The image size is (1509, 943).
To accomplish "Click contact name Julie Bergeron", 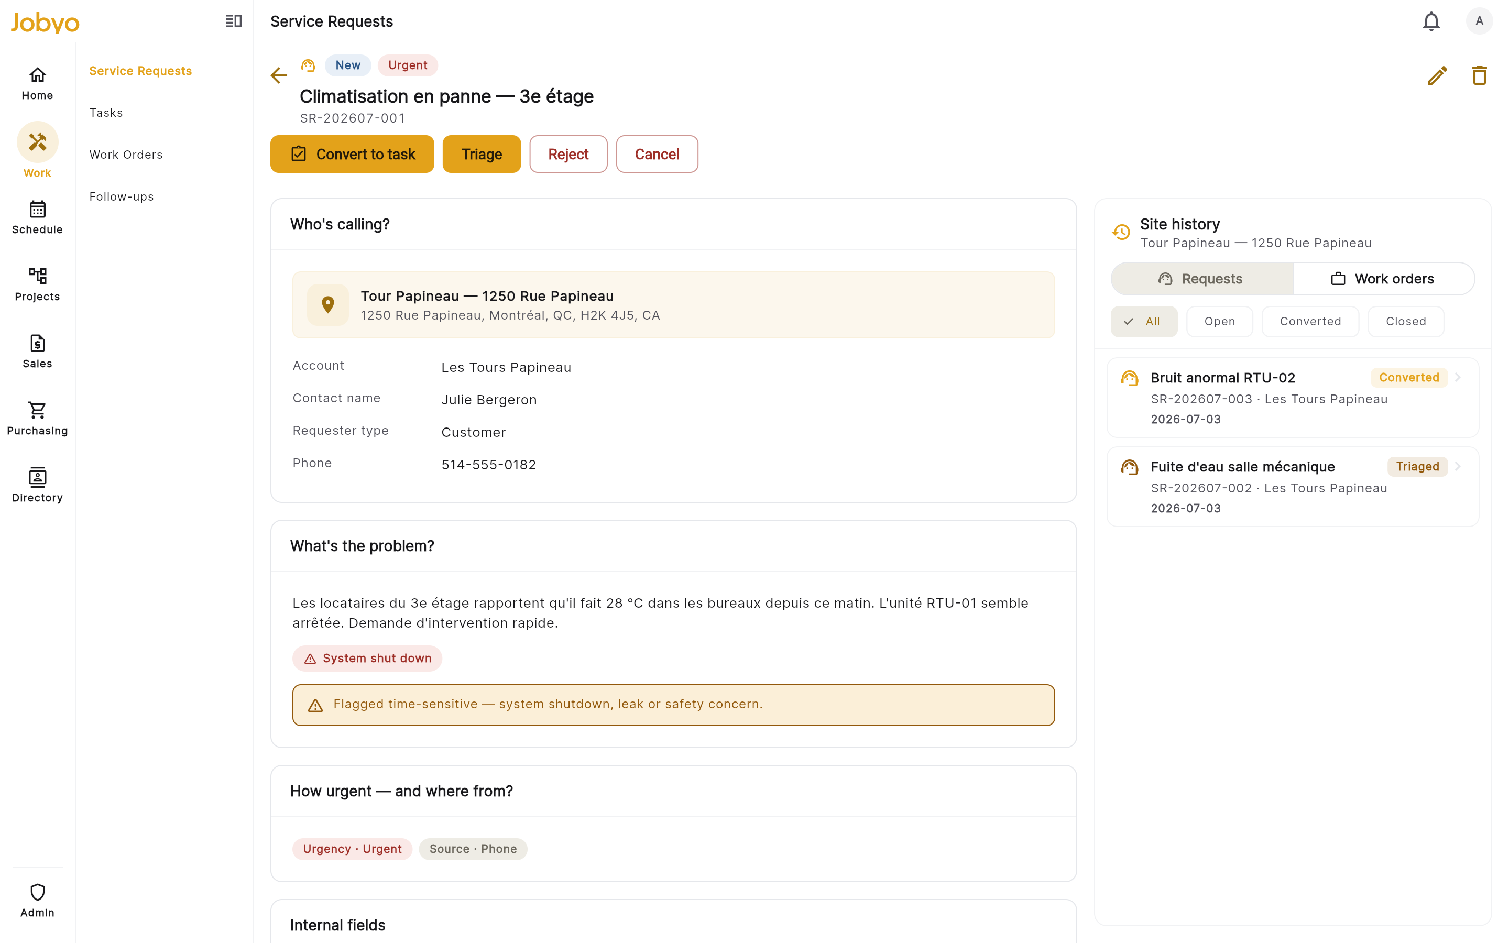I will click(x=489, y=400).
